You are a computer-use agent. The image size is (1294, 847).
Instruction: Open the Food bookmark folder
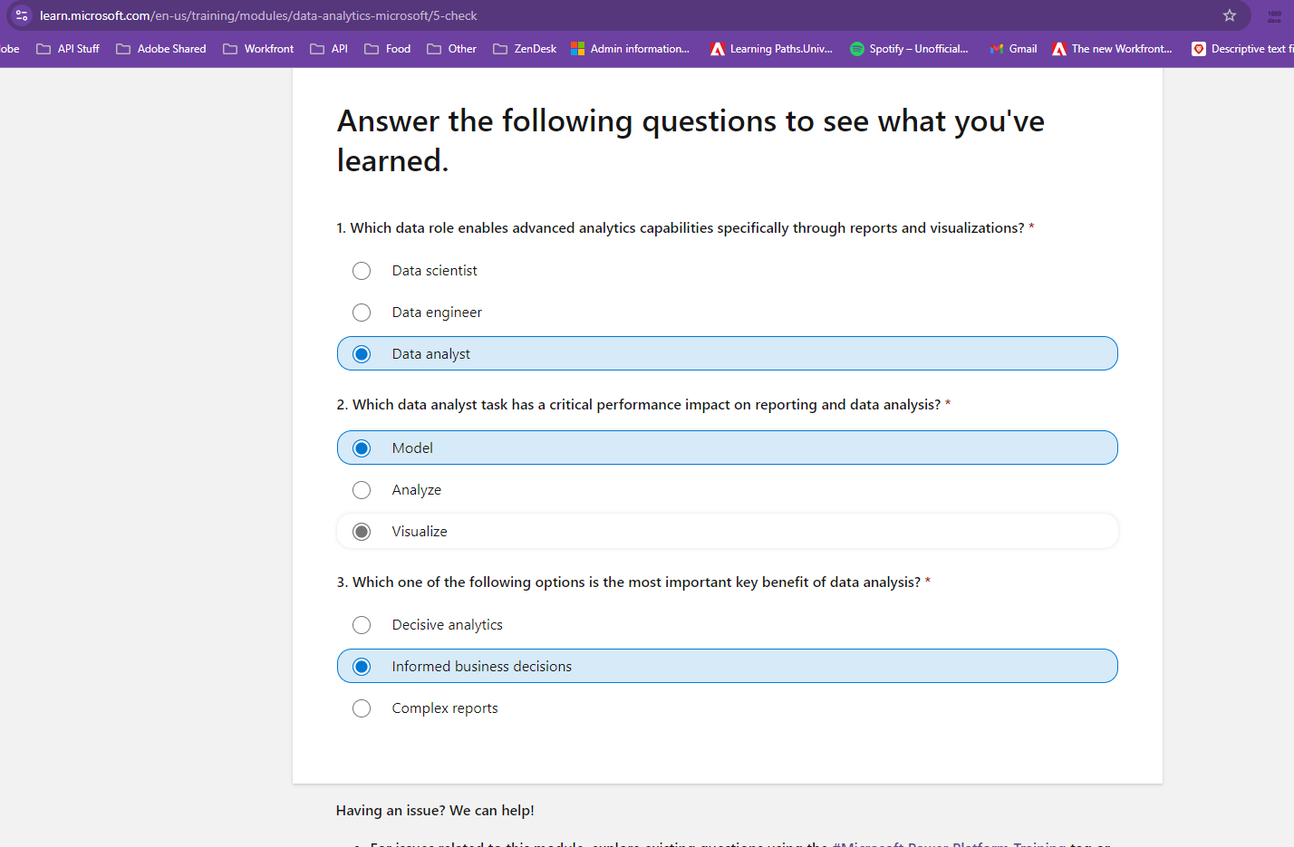click(388, 49)
